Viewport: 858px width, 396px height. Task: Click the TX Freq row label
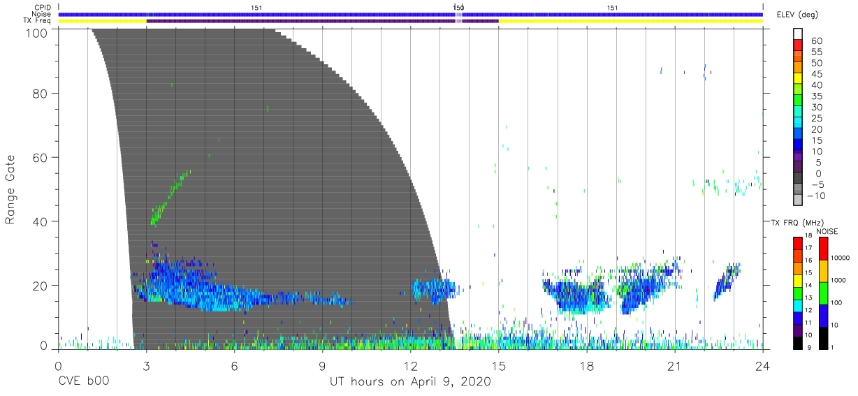click(x=38, y=21)
